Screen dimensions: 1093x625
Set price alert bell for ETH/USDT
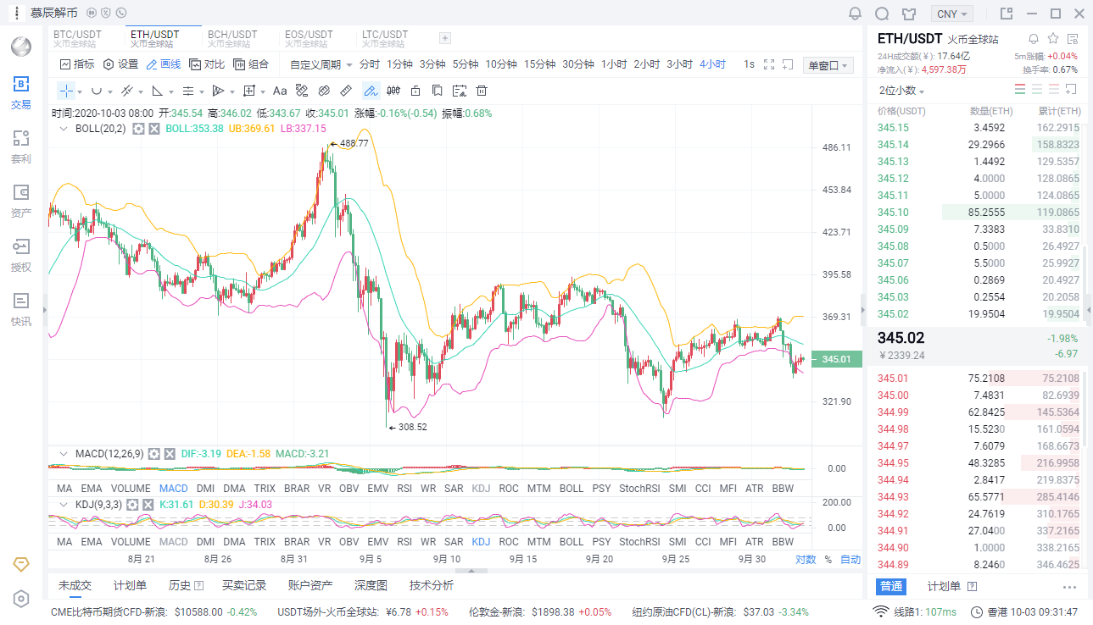coord(1034,39)
